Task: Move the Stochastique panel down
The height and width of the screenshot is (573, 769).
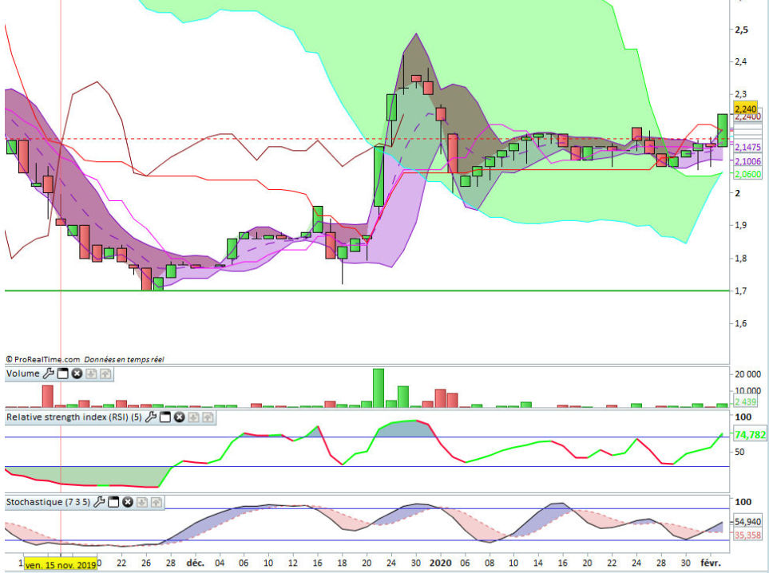Action: point(142,503)
